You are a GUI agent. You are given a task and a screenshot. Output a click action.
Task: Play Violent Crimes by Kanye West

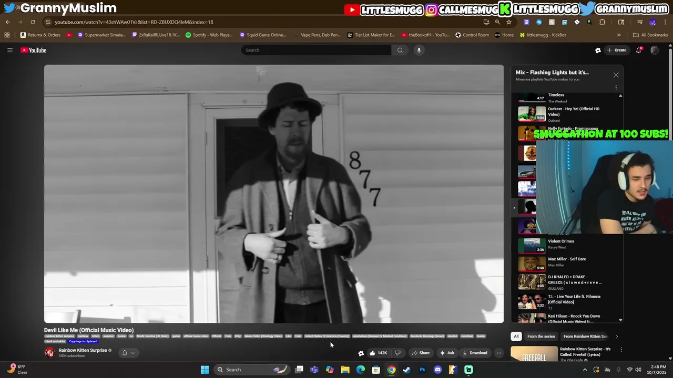tap(567, 245)
